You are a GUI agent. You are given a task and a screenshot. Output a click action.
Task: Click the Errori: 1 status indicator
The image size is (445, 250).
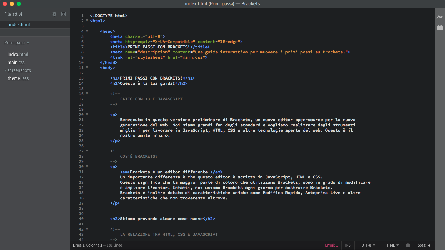[x=331, y=245]
